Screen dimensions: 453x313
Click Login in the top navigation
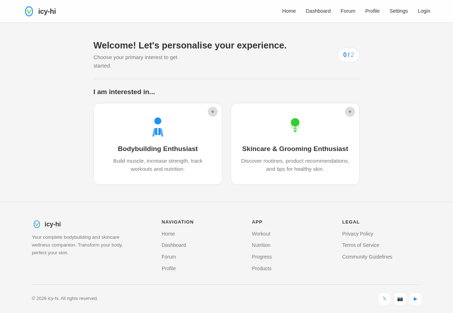[x=424, y=11]
